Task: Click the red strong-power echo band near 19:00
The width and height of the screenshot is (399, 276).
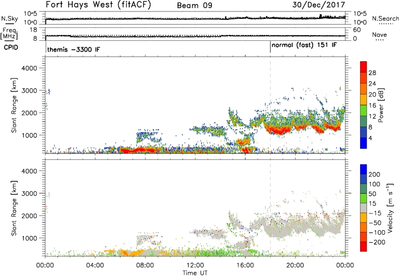Action: pos(279,131)
